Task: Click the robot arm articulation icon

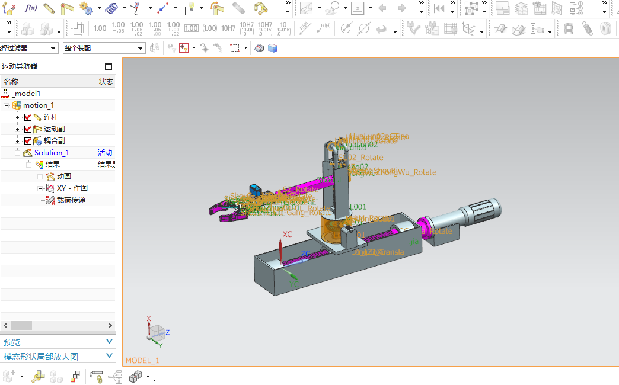Action: [x=260, y=8]
